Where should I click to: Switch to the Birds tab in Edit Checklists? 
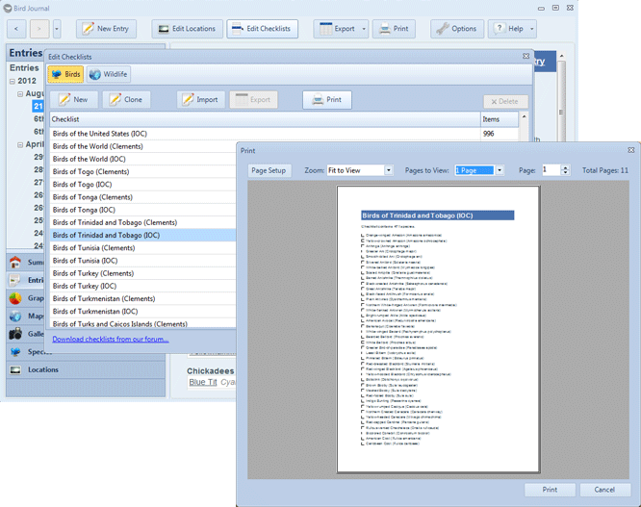click(x=65, y=74)
